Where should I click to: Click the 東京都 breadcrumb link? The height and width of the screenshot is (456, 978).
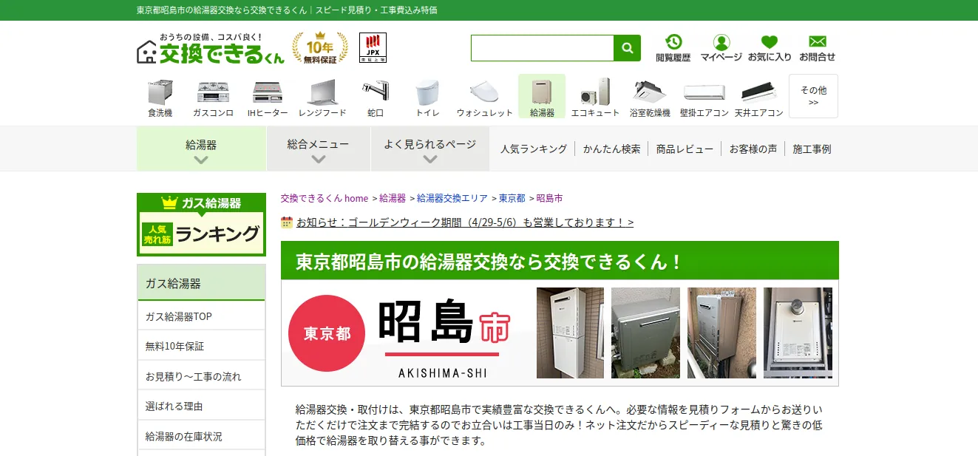(512, 198)
